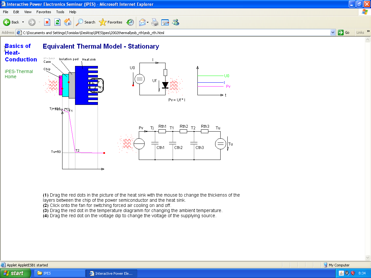371x278 pixels.
Task: Click the Refresh page icon
Action: click(x=58, y=22)
